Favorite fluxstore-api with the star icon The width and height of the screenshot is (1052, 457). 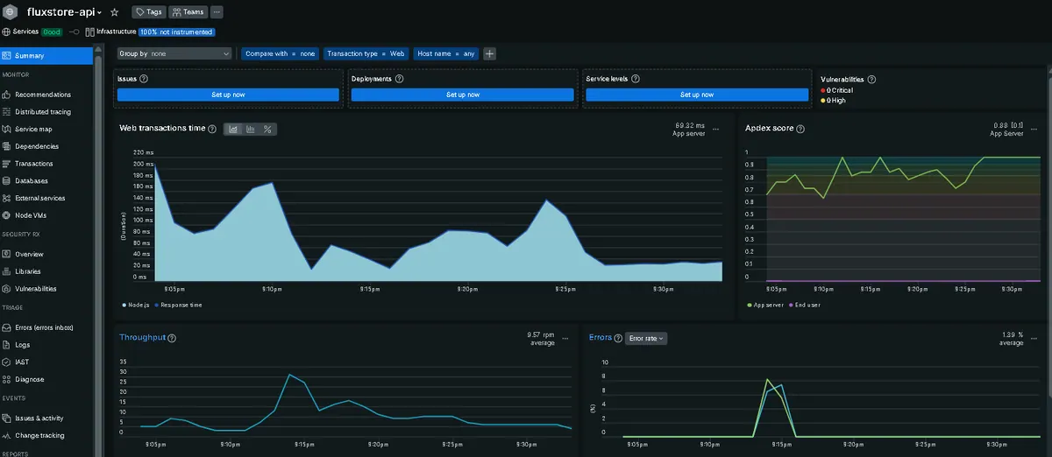pos(115,12)
